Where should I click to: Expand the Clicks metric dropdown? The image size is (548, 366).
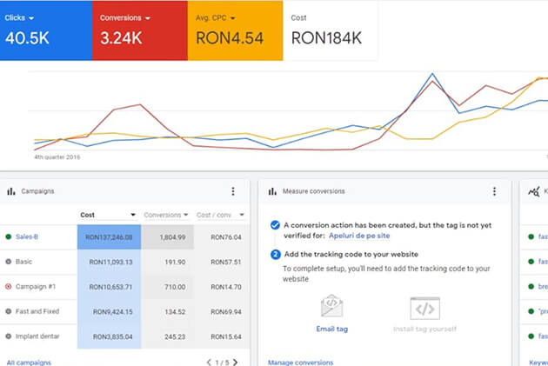35,17
